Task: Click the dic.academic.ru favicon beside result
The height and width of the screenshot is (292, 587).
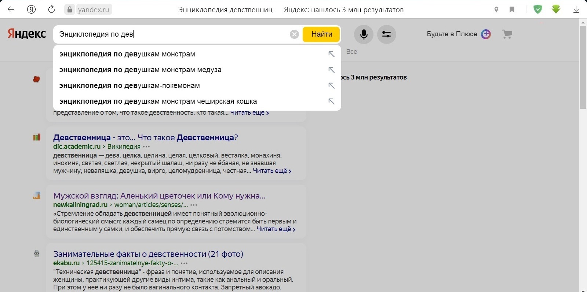Action: (36, 137)
